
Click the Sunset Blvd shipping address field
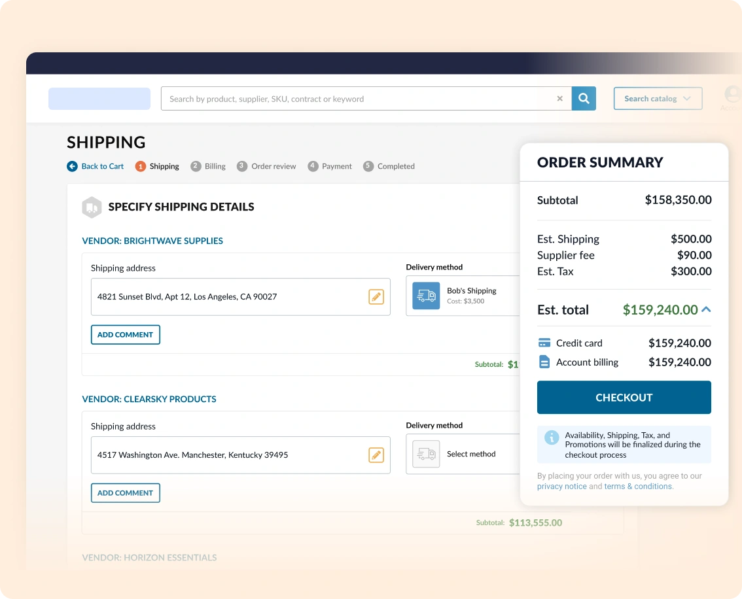click(x=240, y=297)
